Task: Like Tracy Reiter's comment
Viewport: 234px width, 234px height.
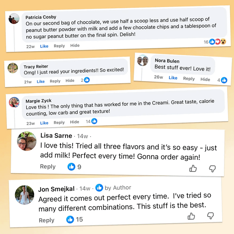Action: coord(41,82)
